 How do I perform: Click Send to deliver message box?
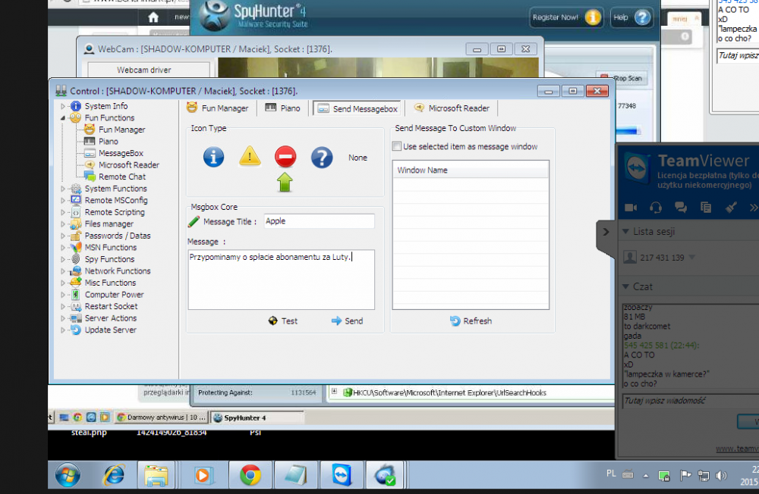pos(347,321)
